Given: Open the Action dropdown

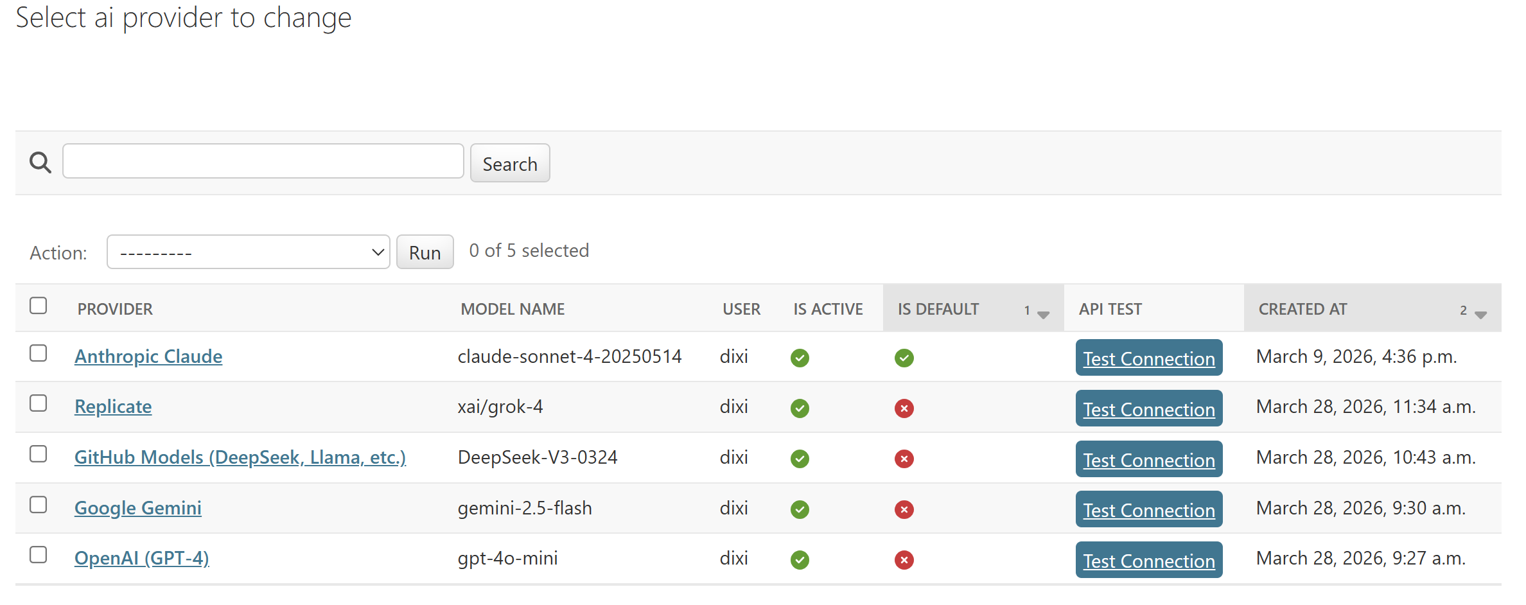Looking at the screenshot, I should [x=248, y=252].
